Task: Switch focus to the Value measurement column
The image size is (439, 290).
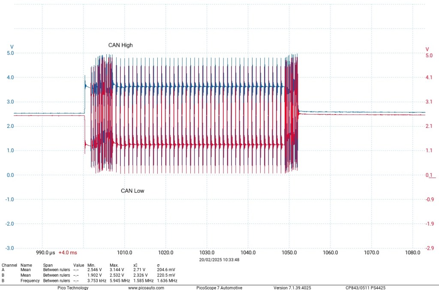Action: point(78,265)
